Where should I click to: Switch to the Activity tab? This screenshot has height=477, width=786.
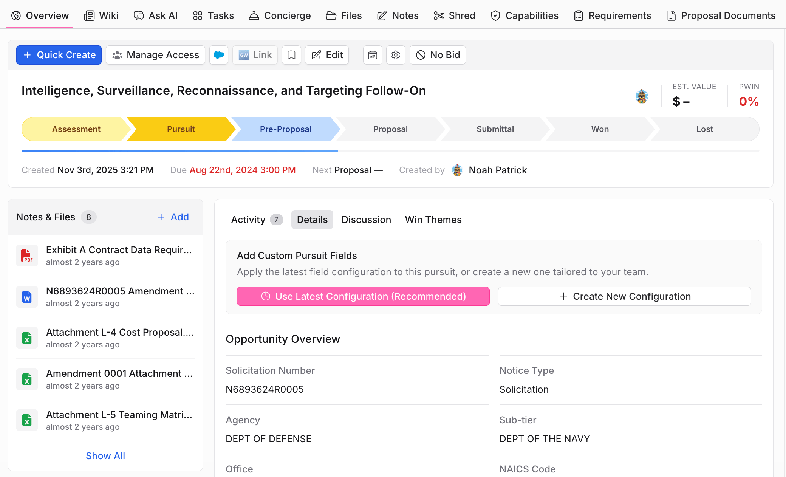tap(257, 220)
